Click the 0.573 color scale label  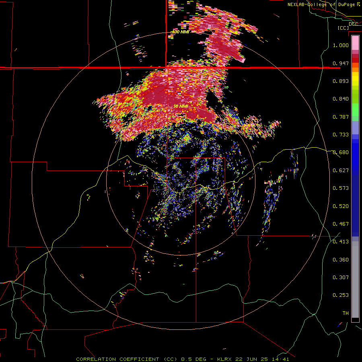pyautogui.click(x=341, y=188)
